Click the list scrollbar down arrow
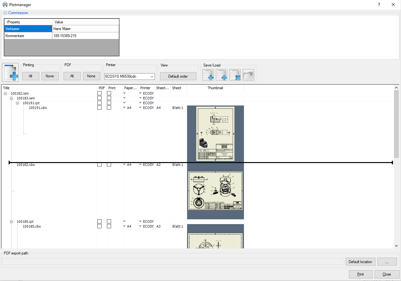 pos(396,246)
